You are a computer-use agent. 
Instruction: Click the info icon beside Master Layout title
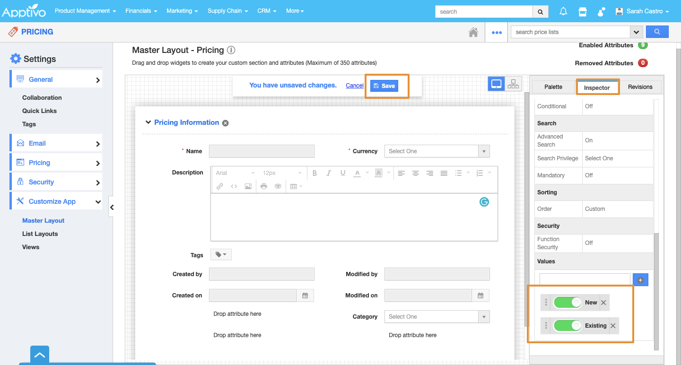[x=231, y=50]
